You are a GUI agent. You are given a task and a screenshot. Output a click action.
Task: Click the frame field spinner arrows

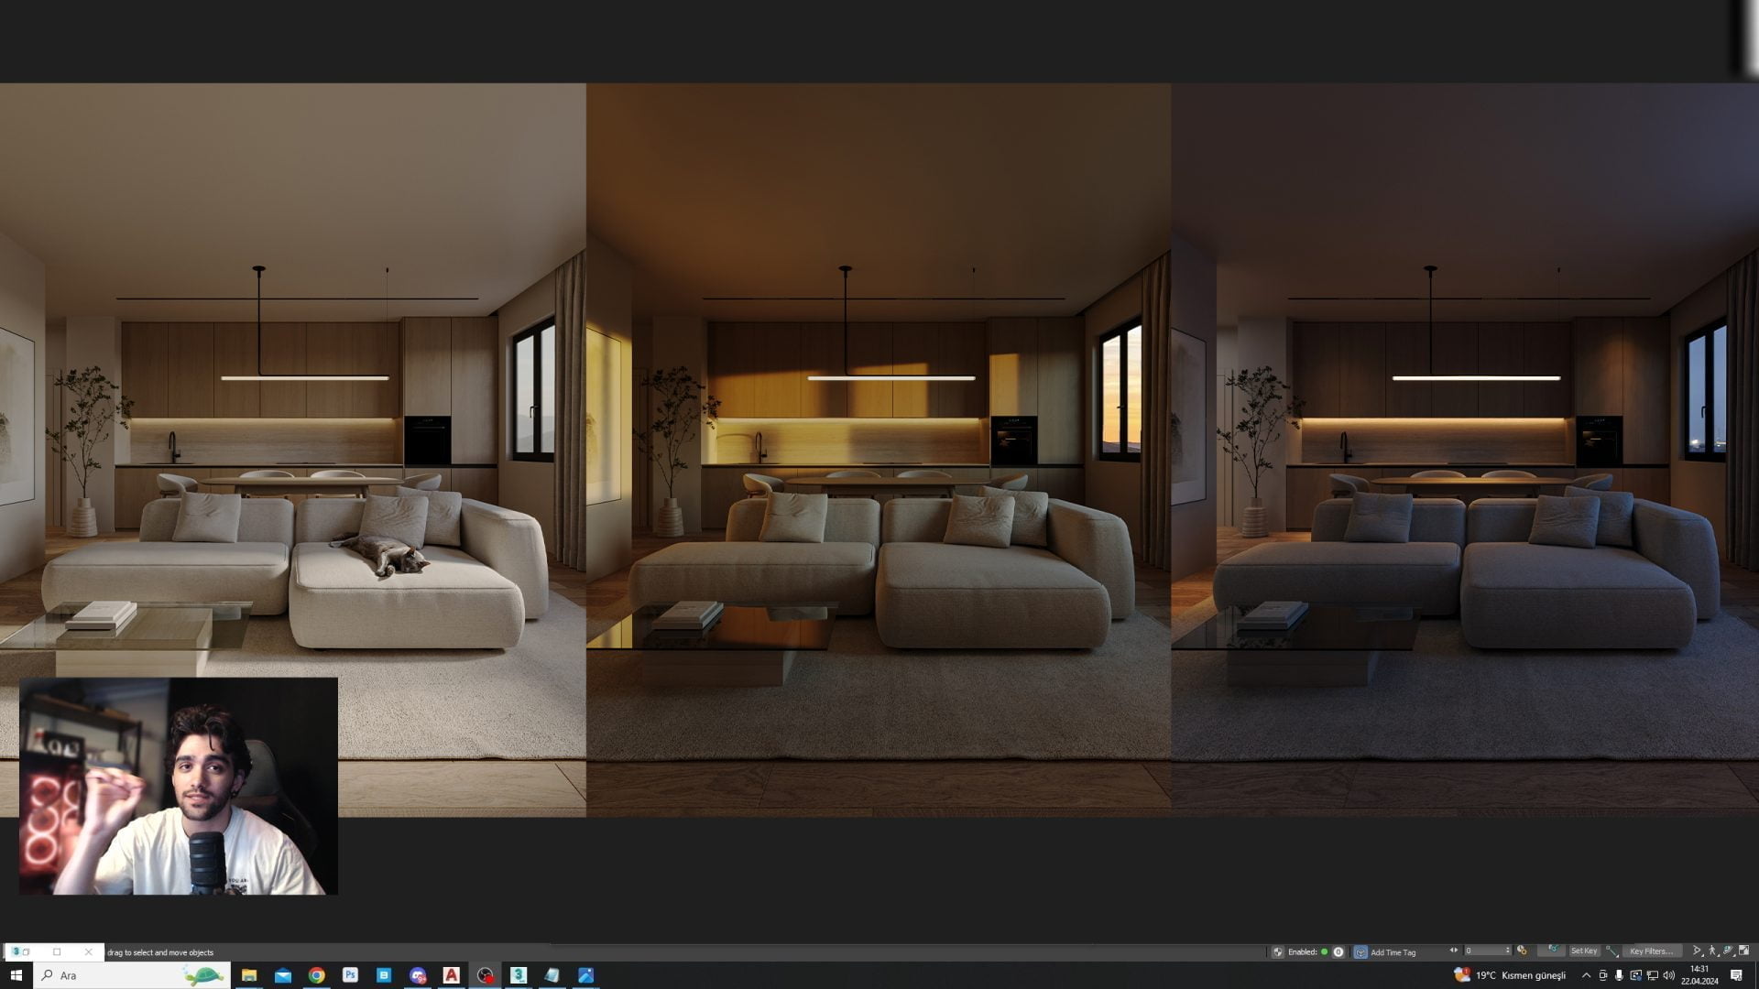[1508, 951]
